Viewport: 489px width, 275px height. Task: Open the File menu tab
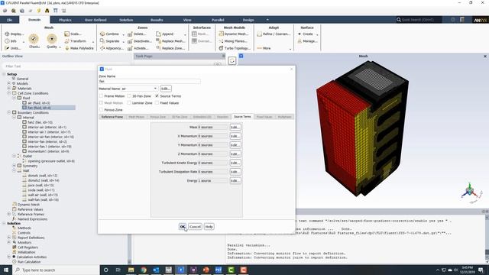point(9,20)
